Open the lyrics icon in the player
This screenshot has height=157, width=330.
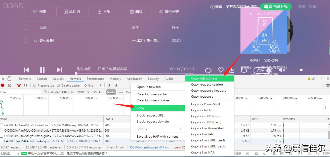pyautogui.click(x=244, y=70)
